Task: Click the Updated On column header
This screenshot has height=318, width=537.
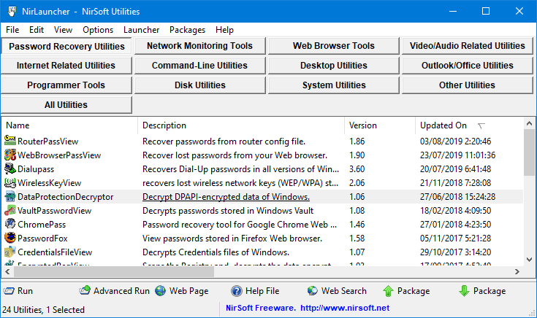Action: tap(469, 125)
